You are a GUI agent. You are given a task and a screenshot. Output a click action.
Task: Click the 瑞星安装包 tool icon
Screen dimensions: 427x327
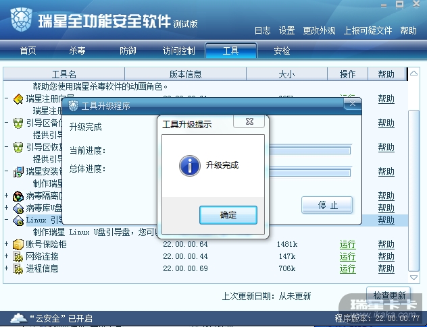tap(18, 172)
